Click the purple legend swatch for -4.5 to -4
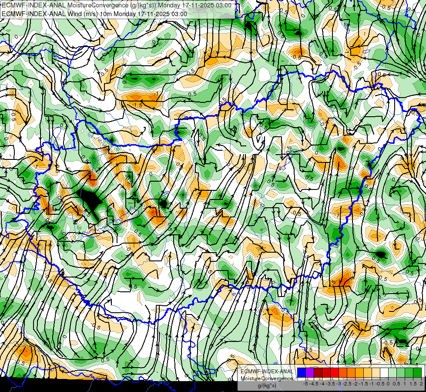 click(x=310, y=372)
